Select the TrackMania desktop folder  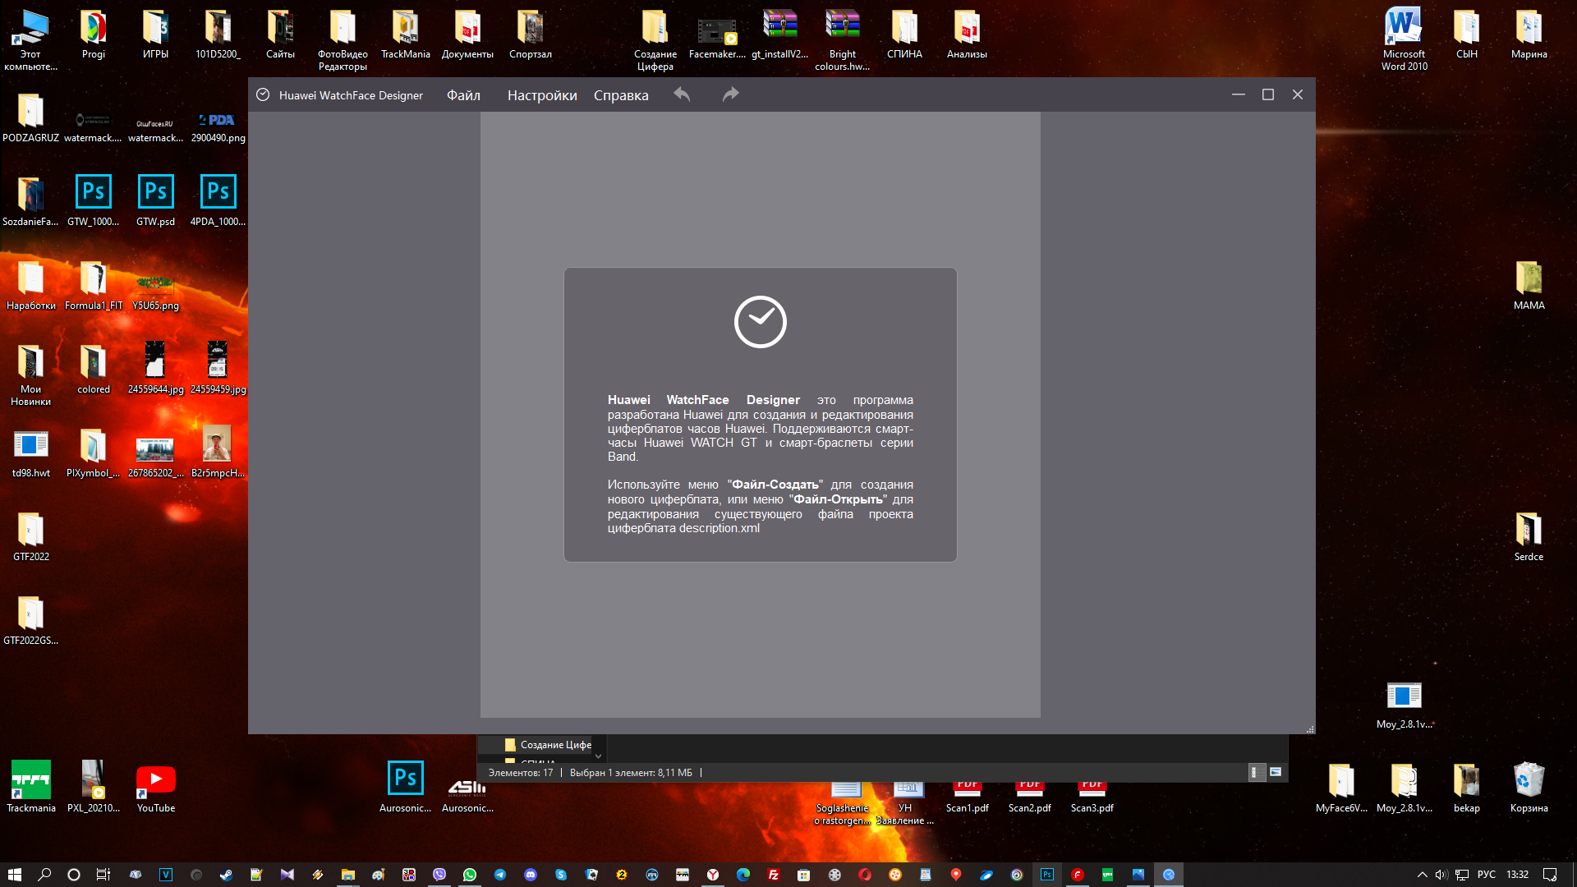[x=406, y=34]
